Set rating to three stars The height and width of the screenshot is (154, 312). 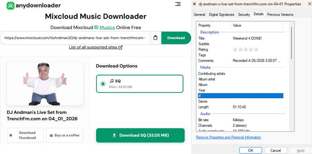click(x=246, y=49)
